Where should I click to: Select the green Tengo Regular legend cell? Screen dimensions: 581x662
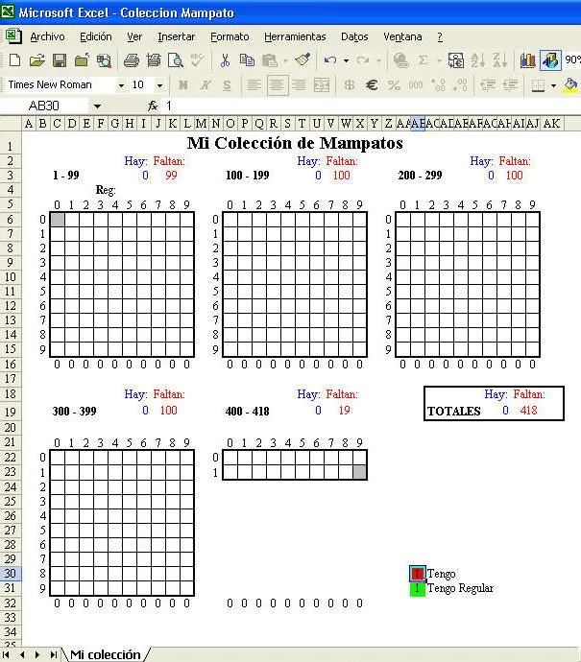pyautogui.click(x=418, y=588)
